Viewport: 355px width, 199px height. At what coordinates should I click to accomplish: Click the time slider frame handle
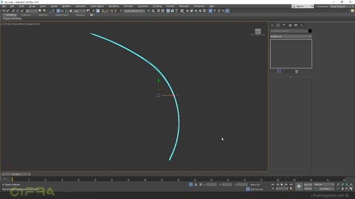[x=16, y=174]
